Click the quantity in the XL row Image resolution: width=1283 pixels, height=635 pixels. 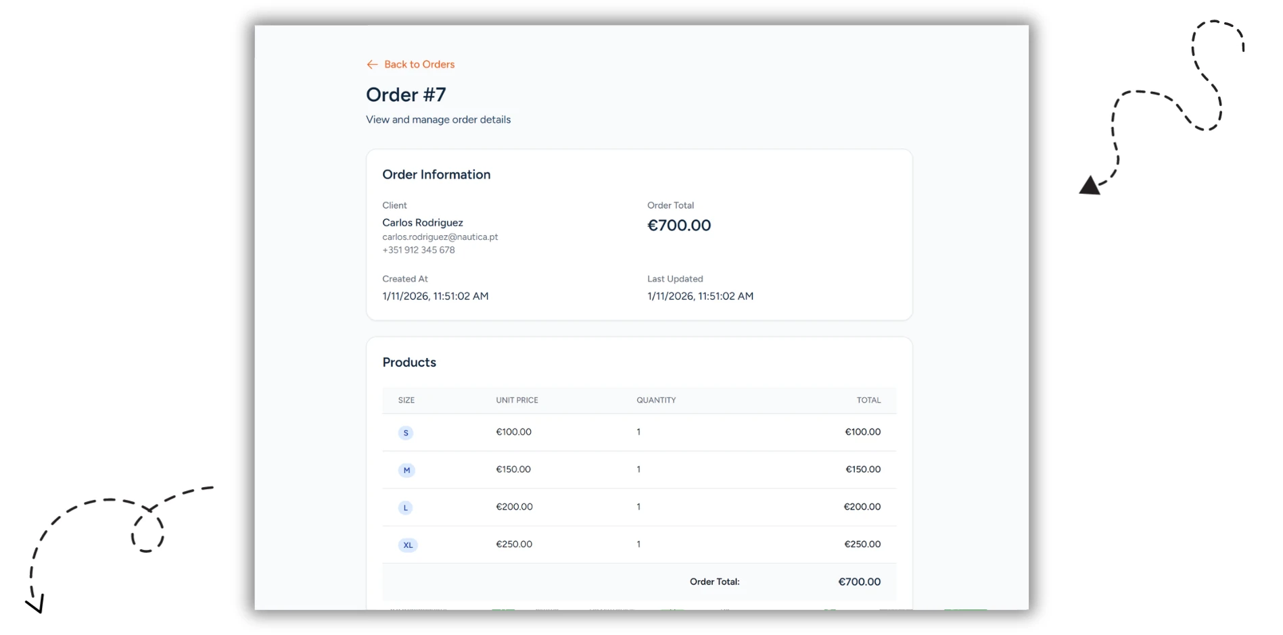tap(638, 544)
